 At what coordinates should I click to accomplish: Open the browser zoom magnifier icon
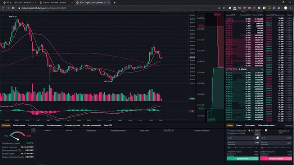pos(219,8)
